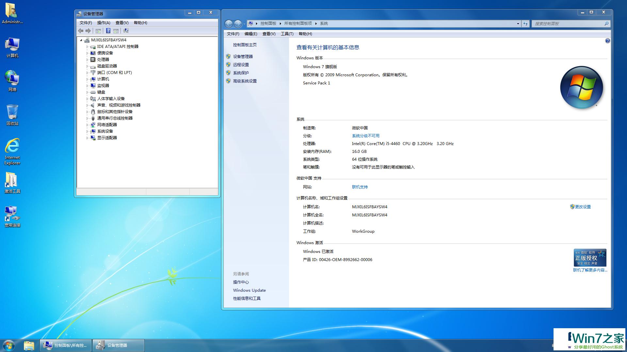Open help via question mark in System window
This screenshot has width=627, height=352.
click(607, 41)
